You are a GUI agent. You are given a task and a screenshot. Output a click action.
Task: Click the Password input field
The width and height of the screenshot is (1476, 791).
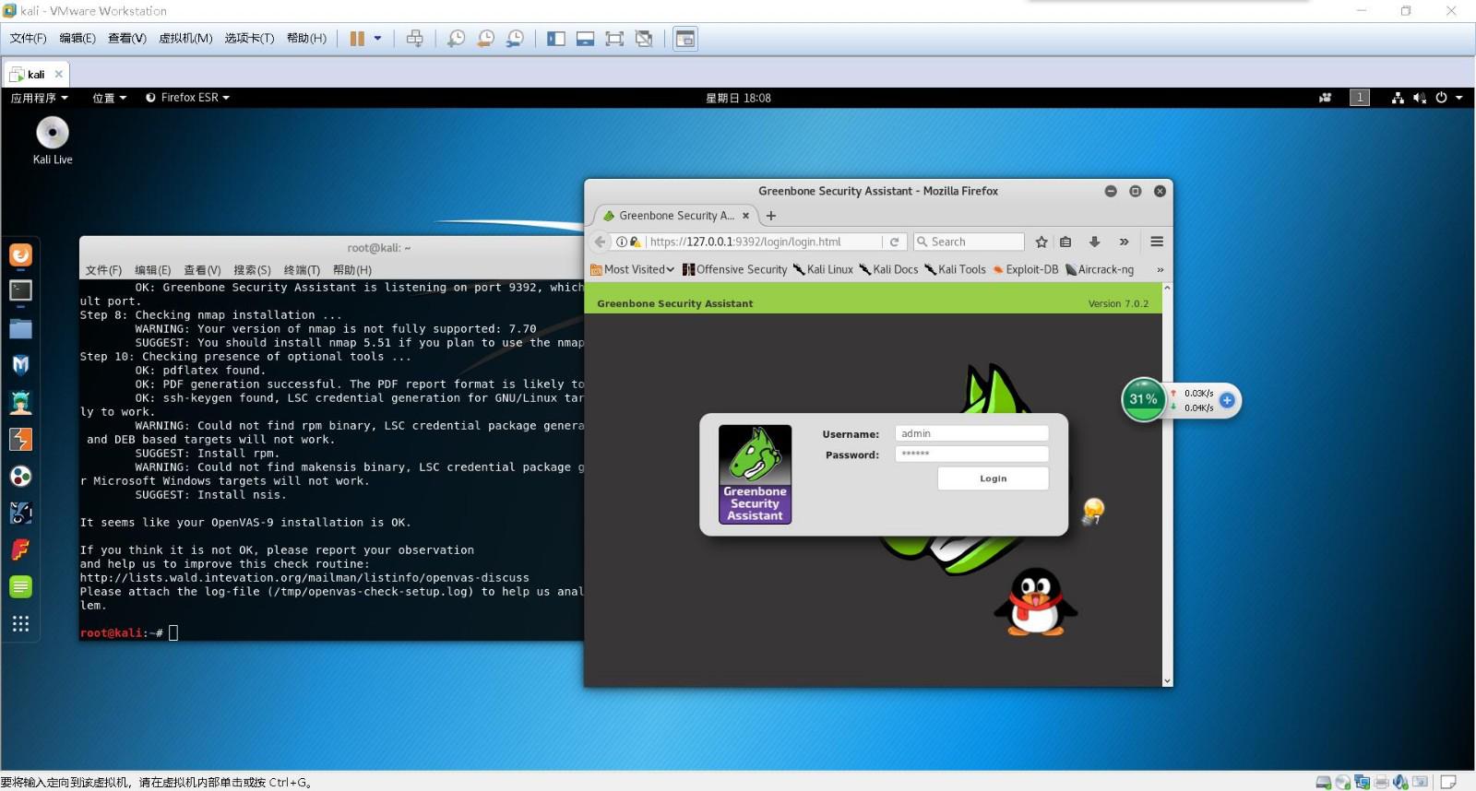coord(971,454)
